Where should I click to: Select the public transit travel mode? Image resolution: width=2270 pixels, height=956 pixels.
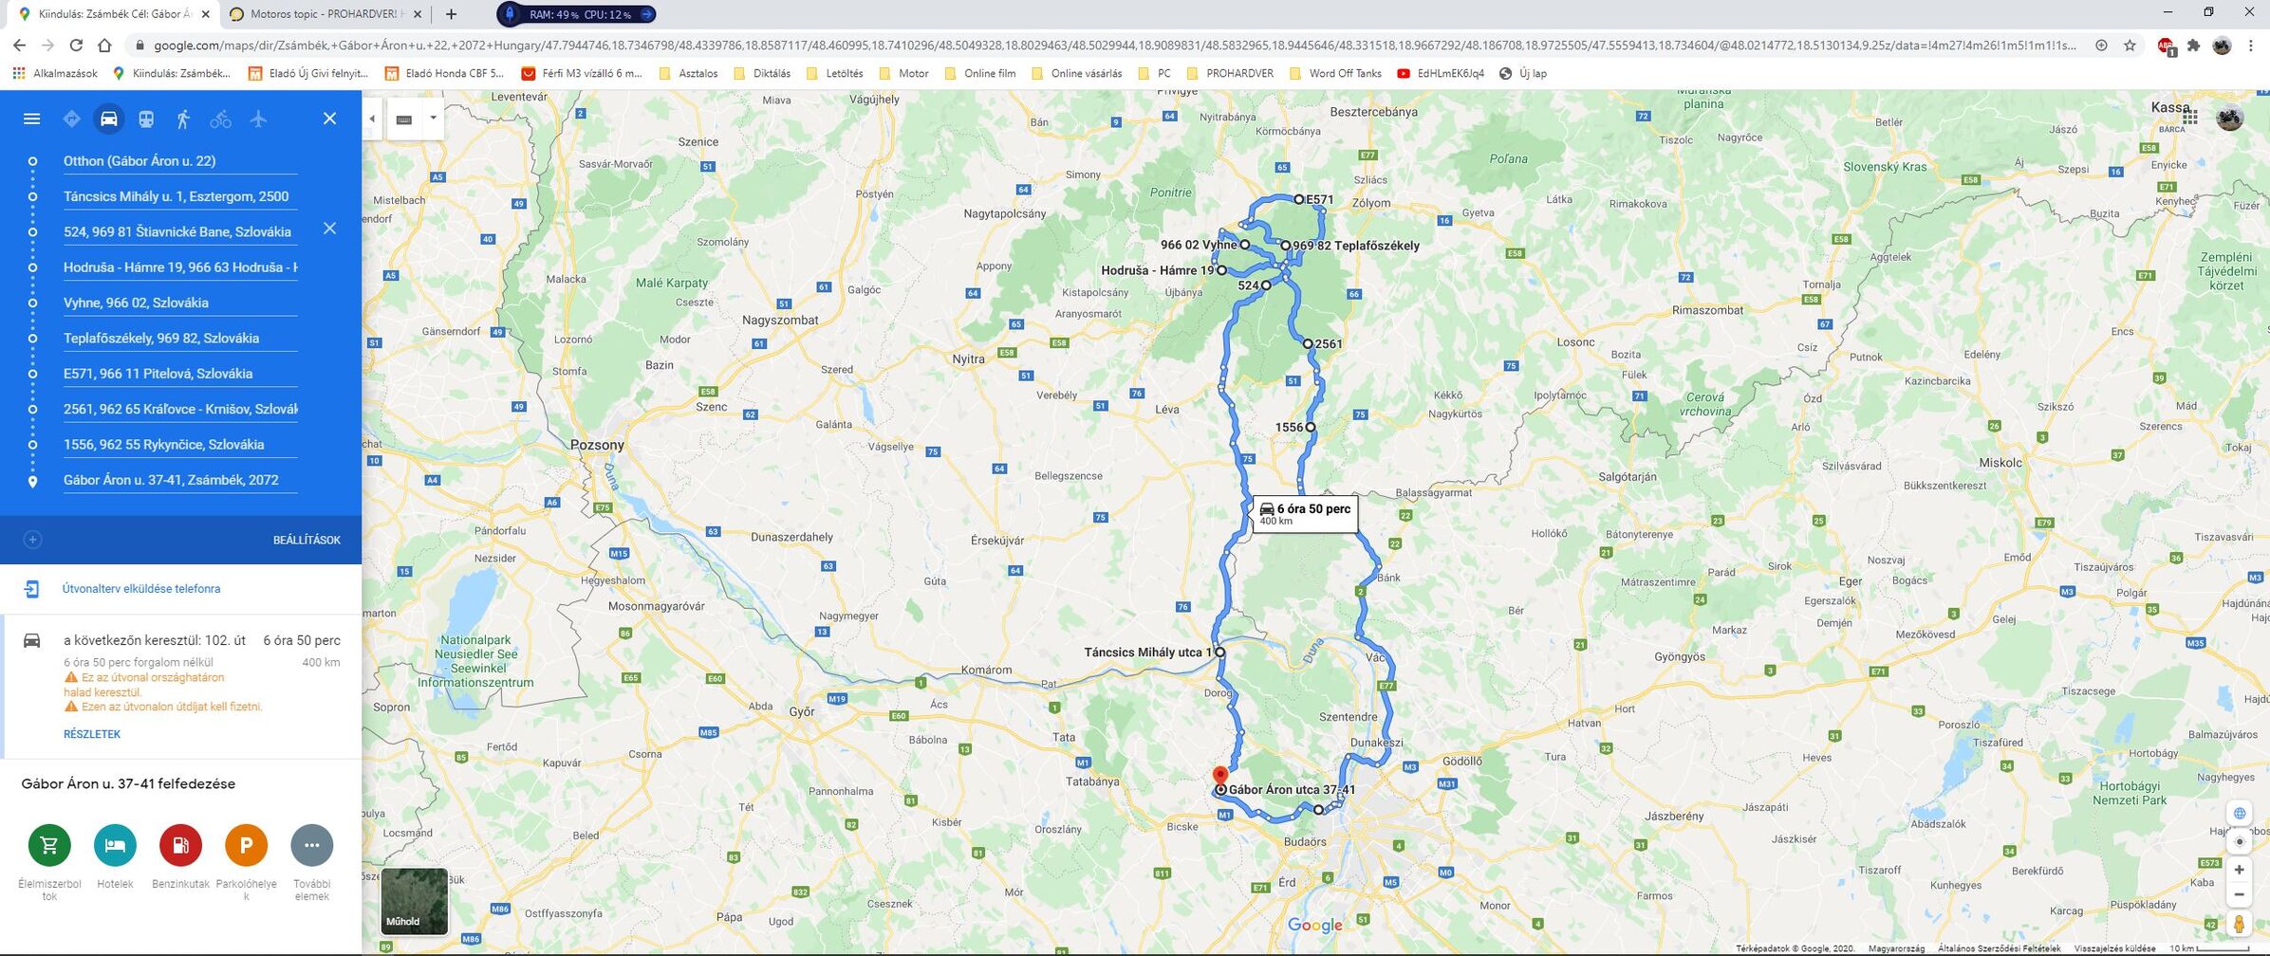click(x=145, y=119)
